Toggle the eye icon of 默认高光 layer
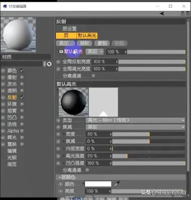The image size is (191, 200). (61, 52)
